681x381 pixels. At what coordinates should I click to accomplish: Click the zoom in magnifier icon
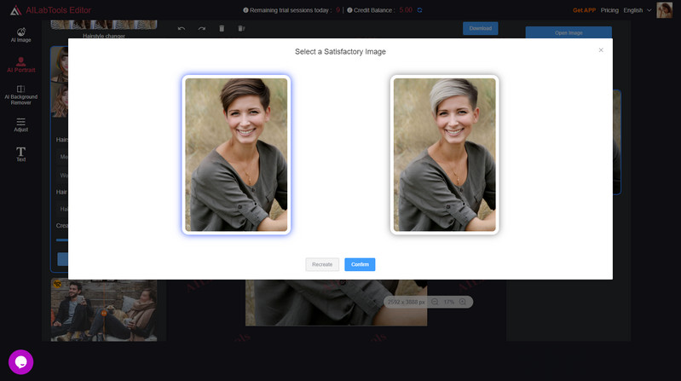click(x=463, y=302)
